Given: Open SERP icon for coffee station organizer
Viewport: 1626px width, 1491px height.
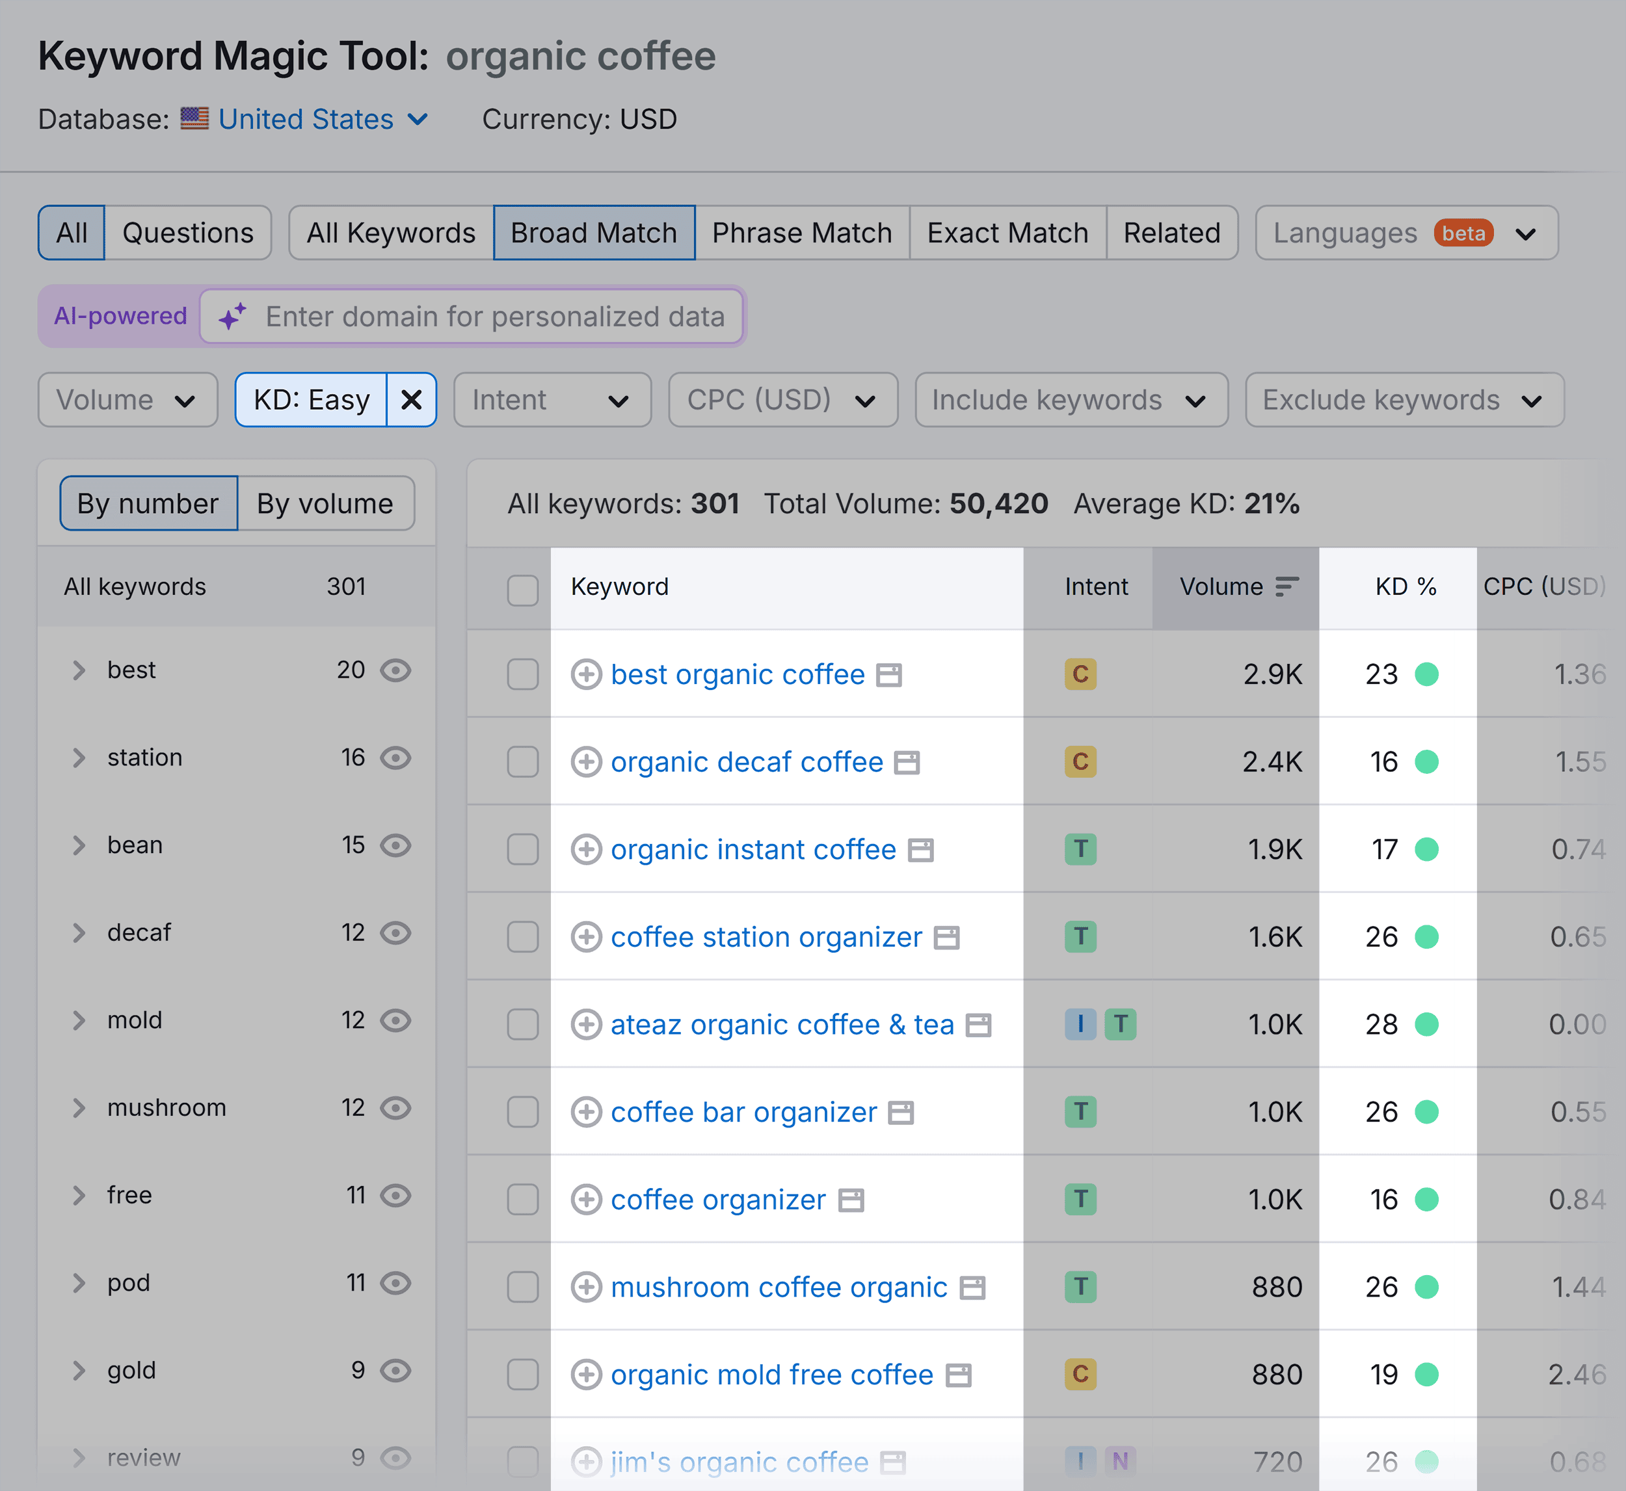Looking at the screenshot, I should tap(946, 938).
